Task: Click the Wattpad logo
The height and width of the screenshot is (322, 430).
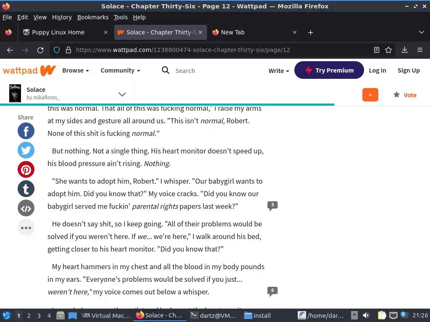Action: click(29, 70)
